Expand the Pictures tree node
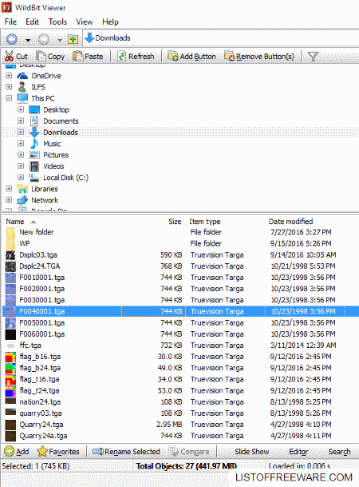Image resolution: width=359 pixels, height=487 pixels. coord(21,154)
